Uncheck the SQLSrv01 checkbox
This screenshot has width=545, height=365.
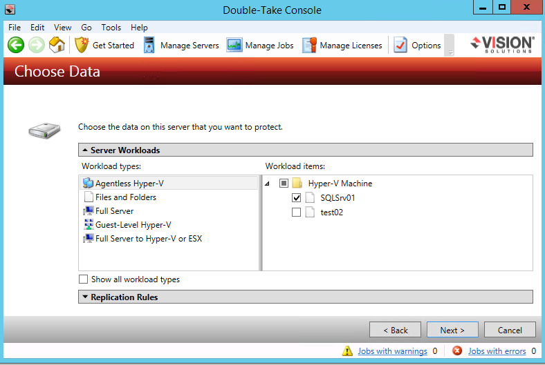coord(296,197)
